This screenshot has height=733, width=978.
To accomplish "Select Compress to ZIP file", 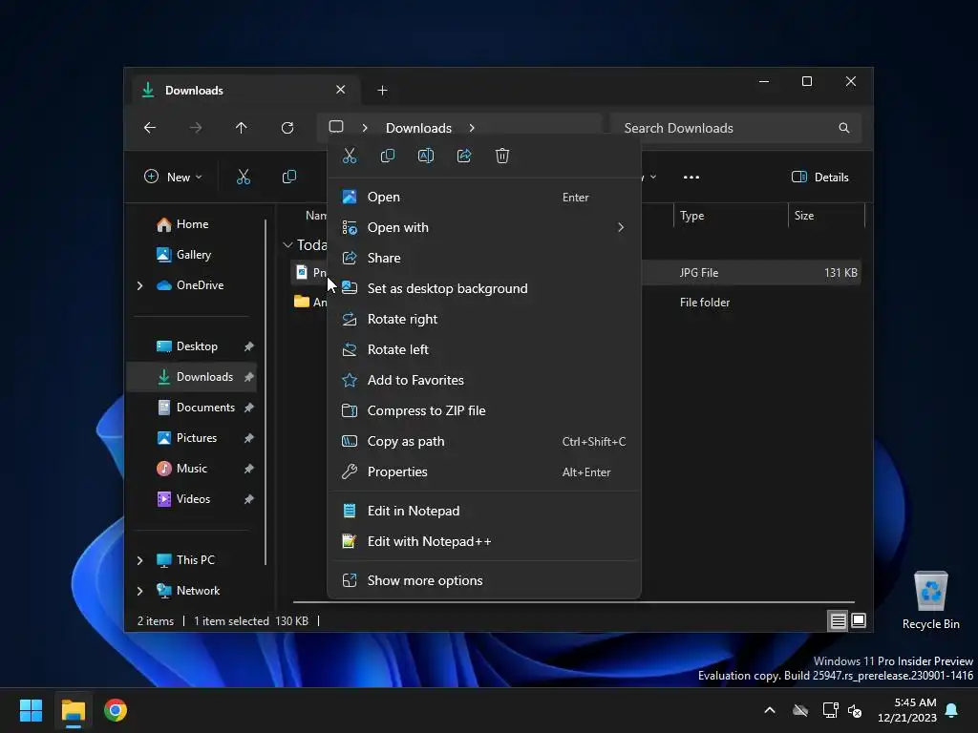I will click(x=484, y=410).
